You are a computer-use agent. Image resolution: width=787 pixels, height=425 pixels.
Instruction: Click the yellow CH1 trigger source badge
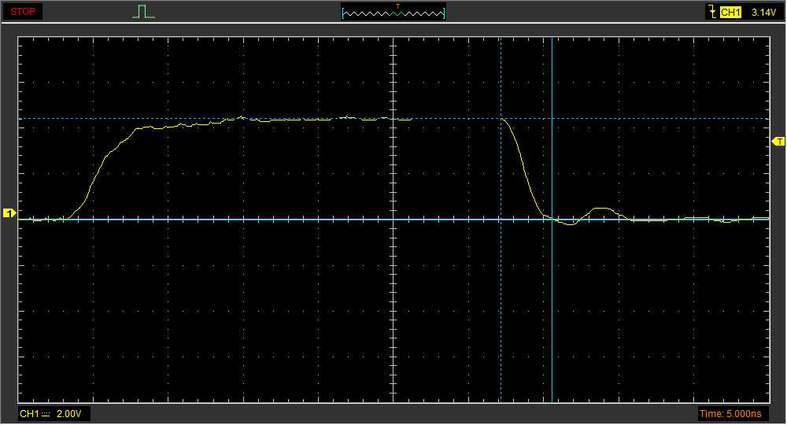coord(731,13)
